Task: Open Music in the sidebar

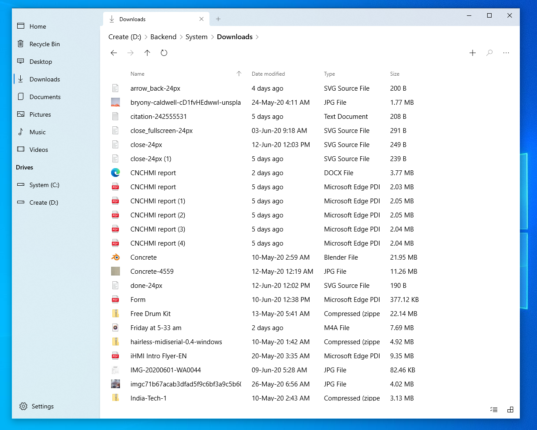Action: coord(56,132)
